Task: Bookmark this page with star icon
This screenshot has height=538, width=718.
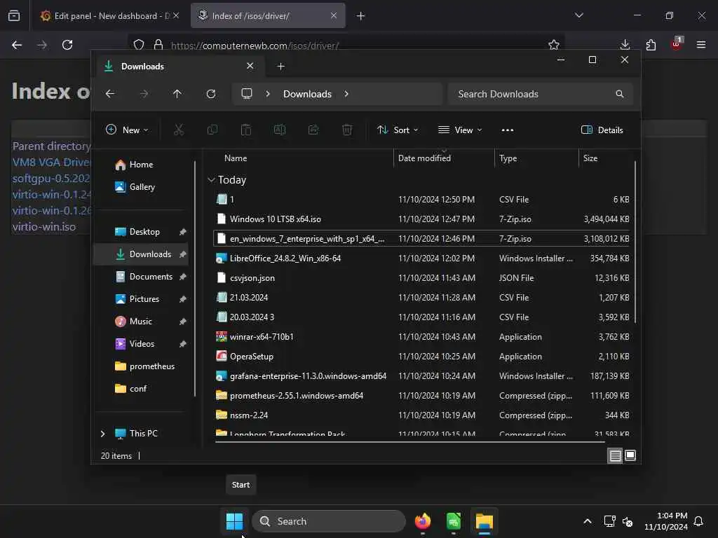Action: pyautogui.click(x=554, y=45)
